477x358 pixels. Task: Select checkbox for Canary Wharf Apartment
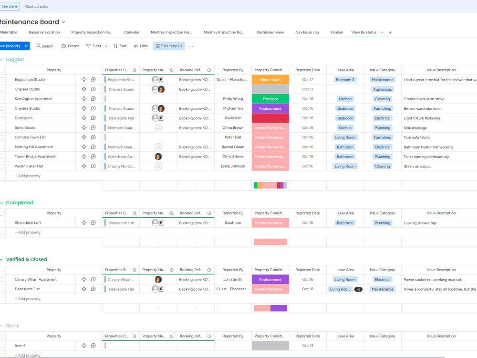[x=1, y=279]
